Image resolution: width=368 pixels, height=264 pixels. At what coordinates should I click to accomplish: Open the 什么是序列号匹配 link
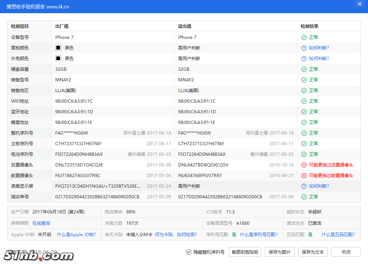(259, 235)
